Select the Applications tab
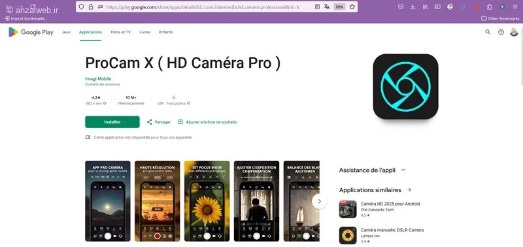 90,32
